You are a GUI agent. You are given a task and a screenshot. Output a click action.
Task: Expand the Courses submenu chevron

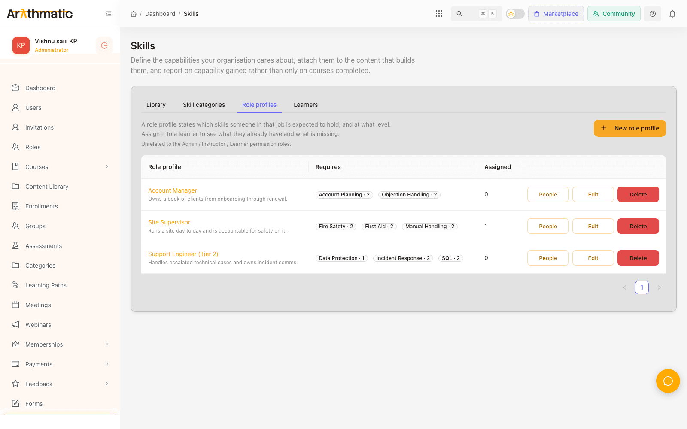click(x=107, y=167)
